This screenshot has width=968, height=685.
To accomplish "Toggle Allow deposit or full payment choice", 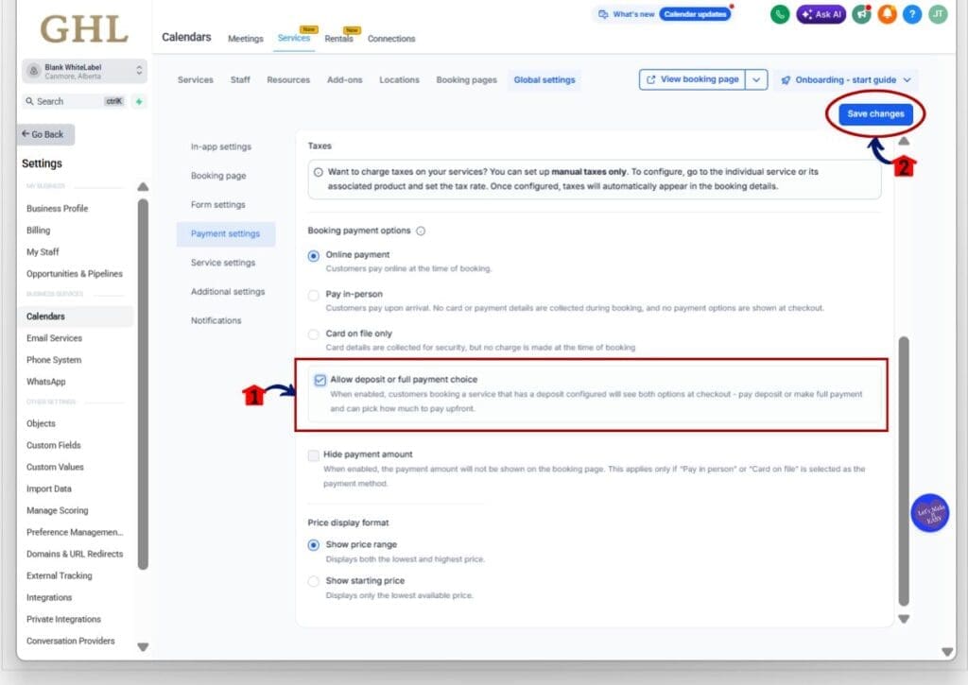I will pyautogui.click(x=320, y=380).
